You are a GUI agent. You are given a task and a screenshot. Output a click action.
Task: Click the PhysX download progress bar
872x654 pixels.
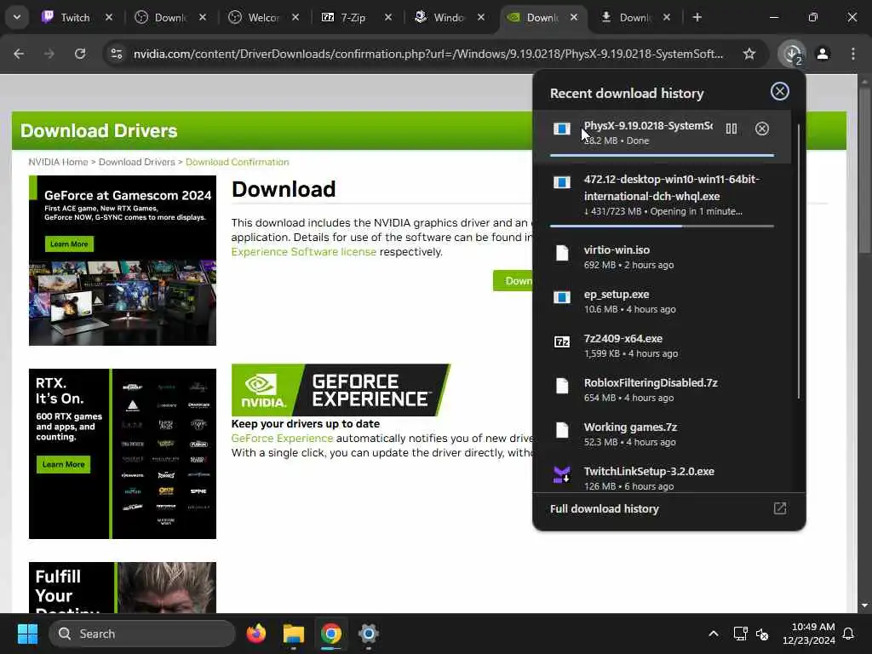[x=662, y=155]
